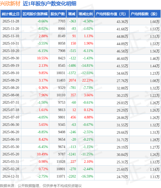
Task: Select the 增减比例 column header
Action: coord(86,14)
